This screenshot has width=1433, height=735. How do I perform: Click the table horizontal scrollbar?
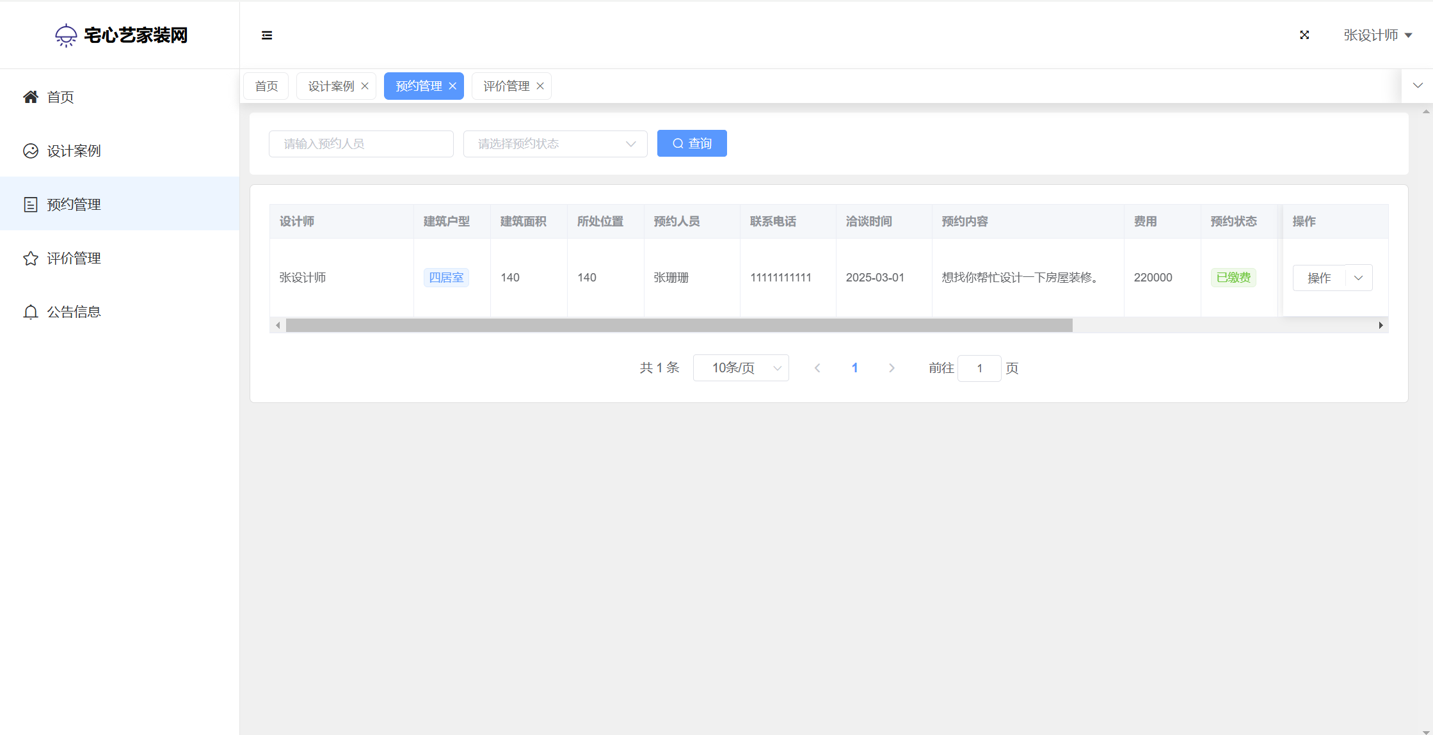[678, 326]
